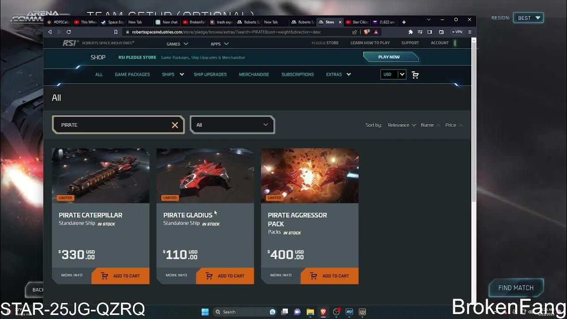Click MORE INFO for Pirate Caterpillar
Image resolution: width=567 pixels, height=319 pixels.
pyautogui.click(x=72, y=275)
